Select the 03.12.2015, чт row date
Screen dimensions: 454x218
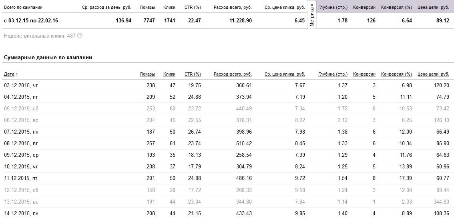[21, 86]
